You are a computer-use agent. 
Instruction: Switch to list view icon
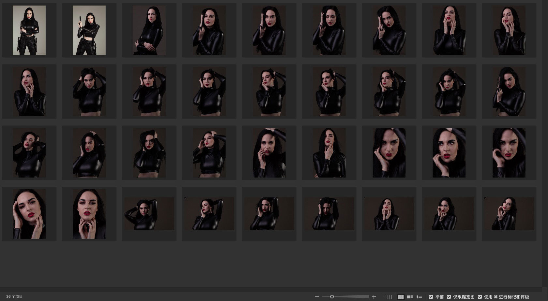coord(419,297)
